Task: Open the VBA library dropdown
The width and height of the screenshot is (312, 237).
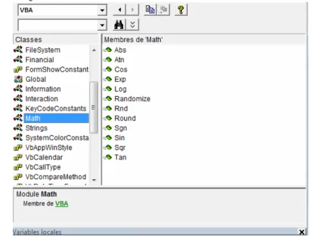Action: [x=102, y=10]
